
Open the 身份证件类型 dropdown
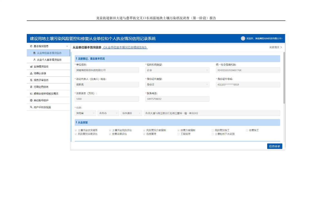pyautogui.click(x=177, y=84)
